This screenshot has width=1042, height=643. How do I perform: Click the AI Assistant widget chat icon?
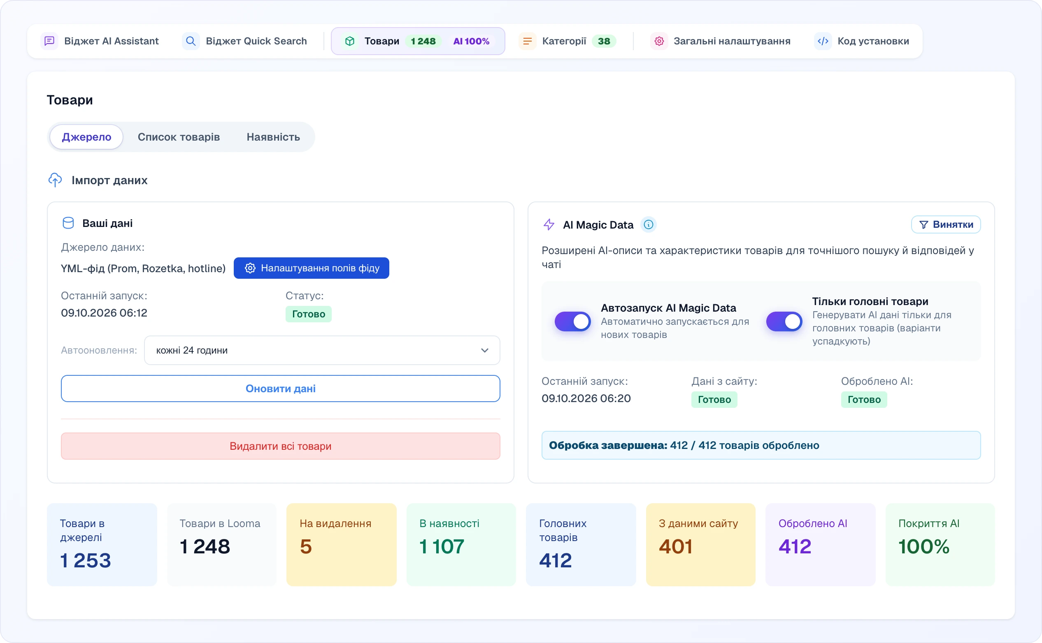coord(49,41)
